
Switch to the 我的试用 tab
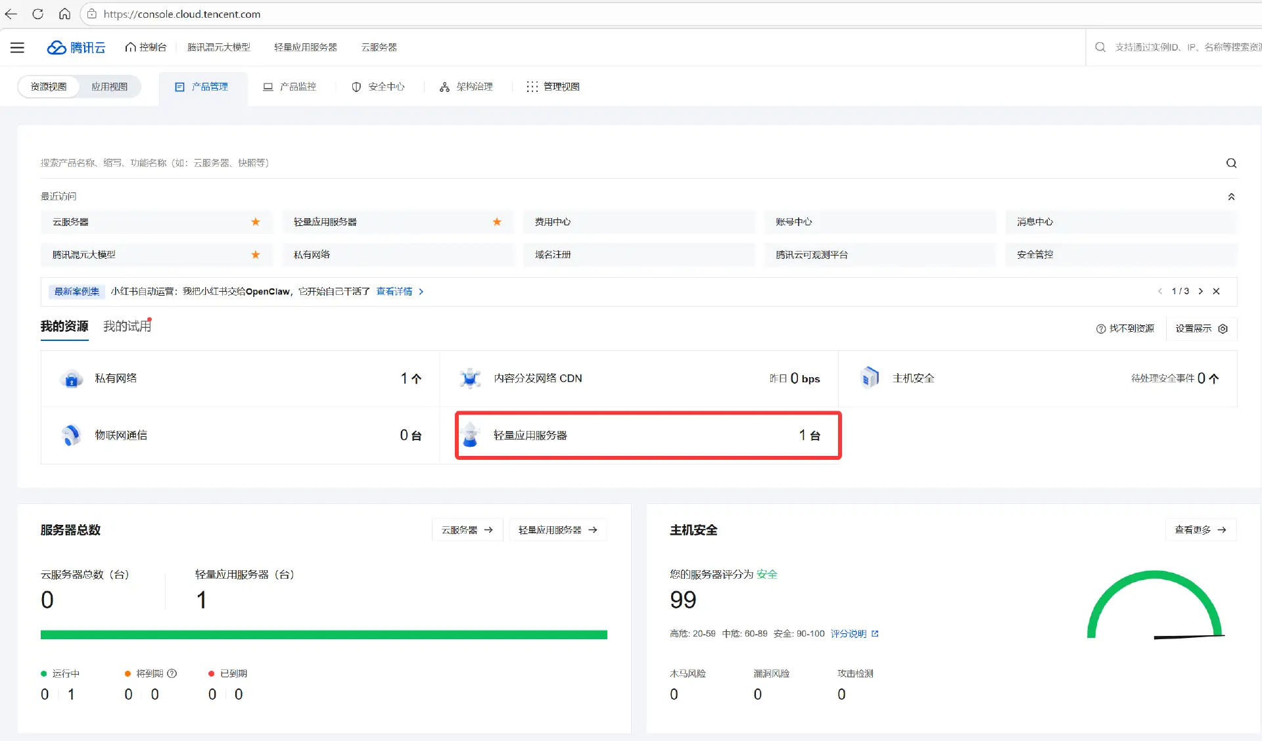pos(126,326)
